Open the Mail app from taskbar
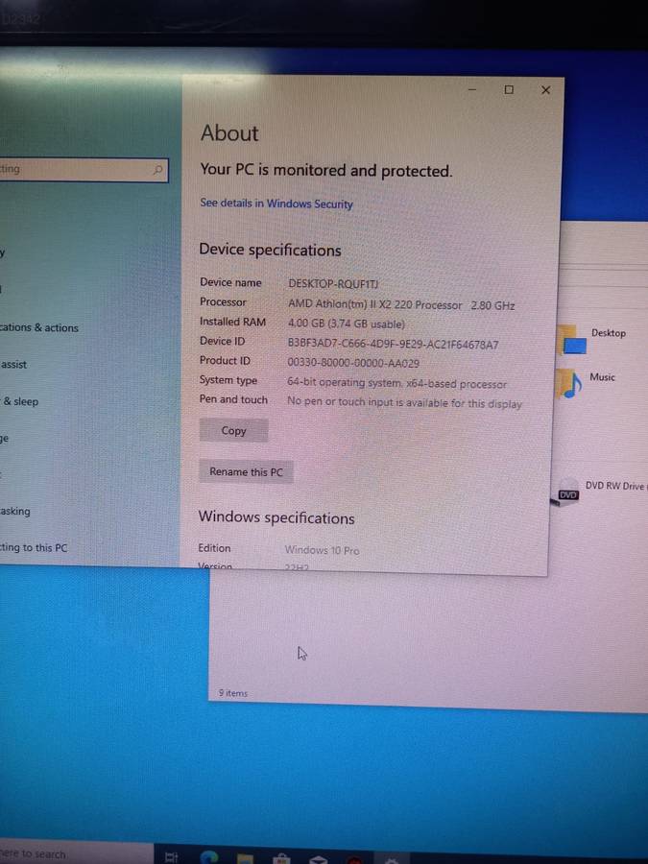The height and width of the screenshot is (864, 648). click(318, 856)
